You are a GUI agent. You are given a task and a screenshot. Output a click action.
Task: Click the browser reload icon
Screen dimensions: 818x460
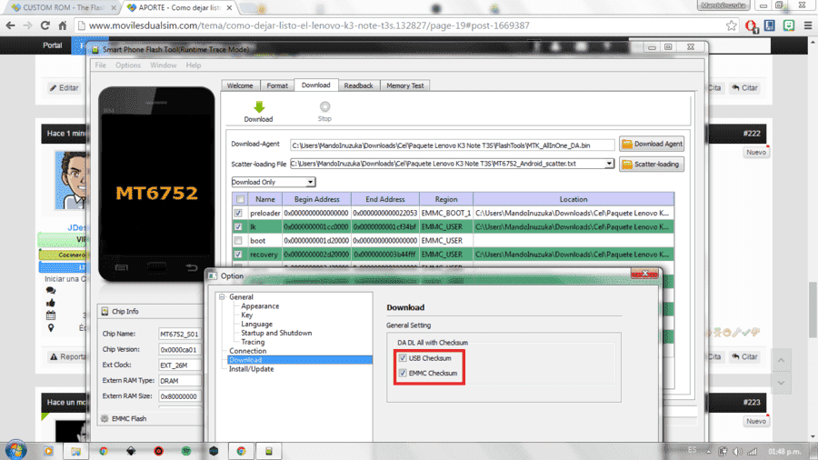point(45,25)
